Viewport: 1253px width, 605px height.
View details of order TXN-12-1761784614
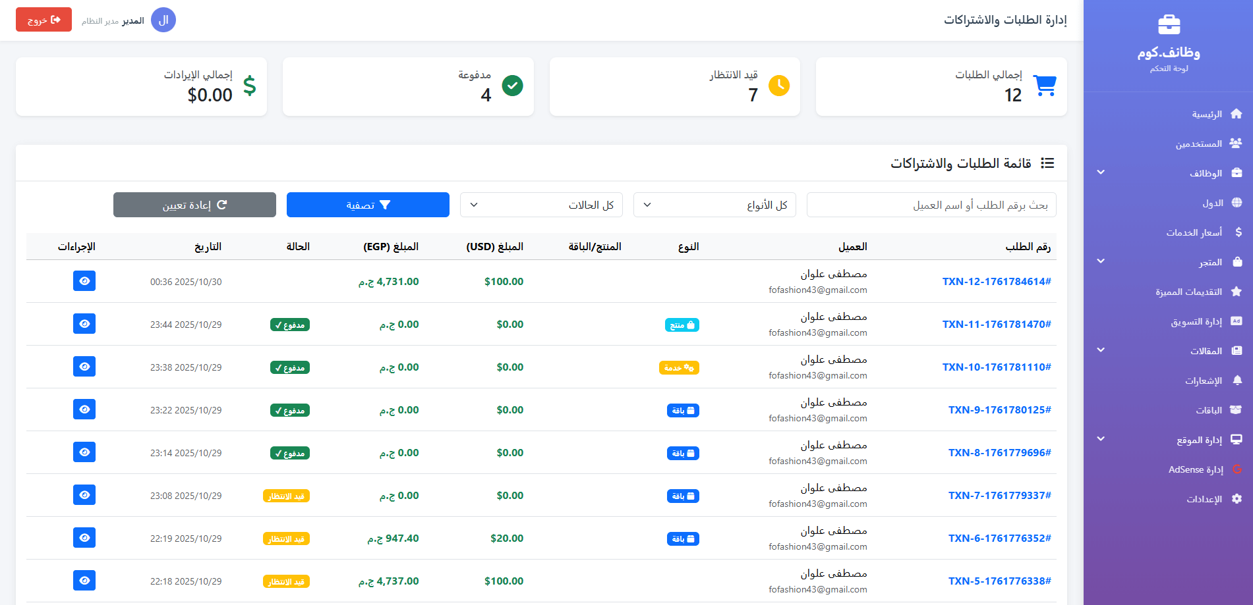tap(84, 281)
